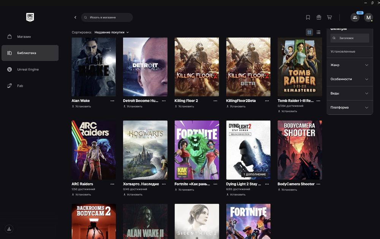Open the profile avatar M

(x=368, y=17)
